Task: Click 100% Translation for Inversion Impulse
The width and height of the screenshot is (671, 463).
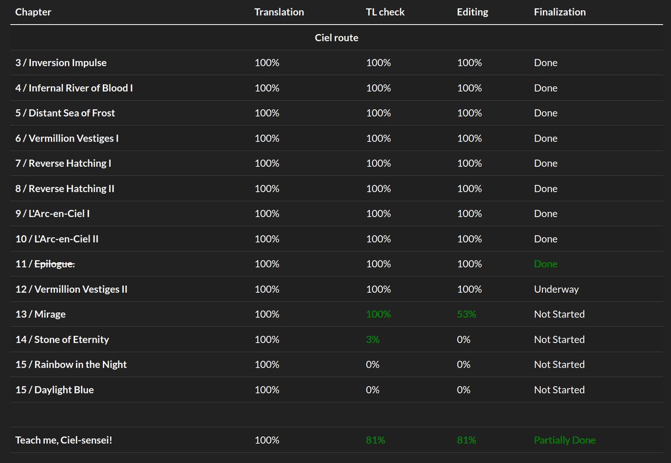Action: (267, 63)
